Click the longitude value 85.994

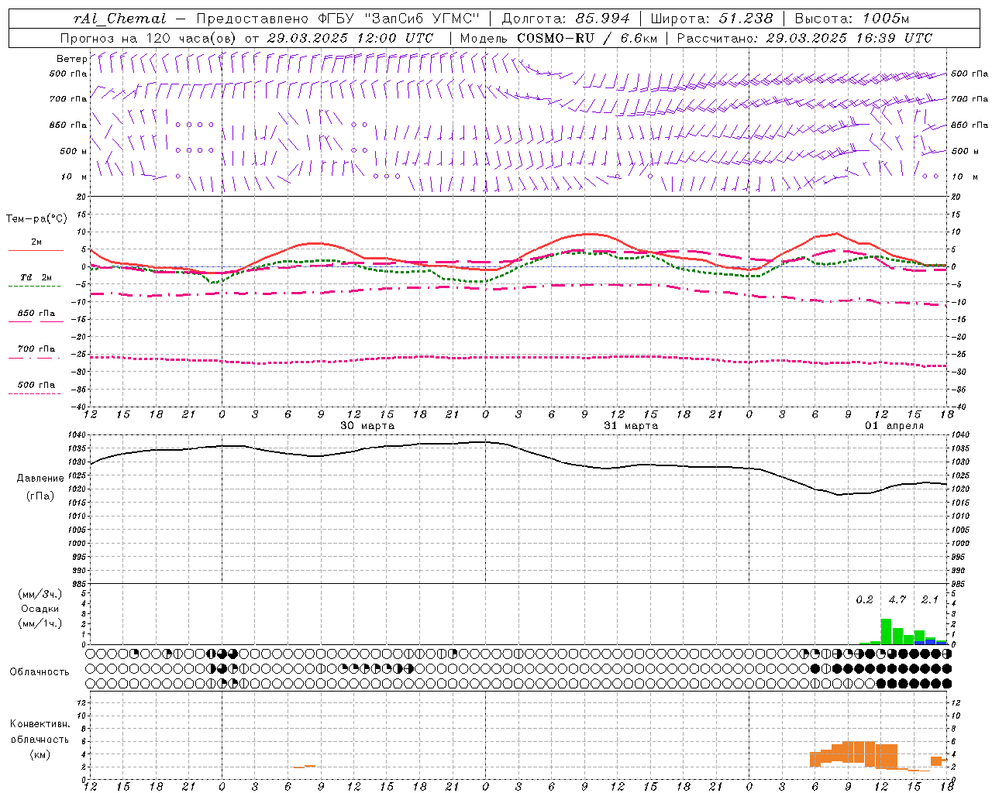pos(603,19)
